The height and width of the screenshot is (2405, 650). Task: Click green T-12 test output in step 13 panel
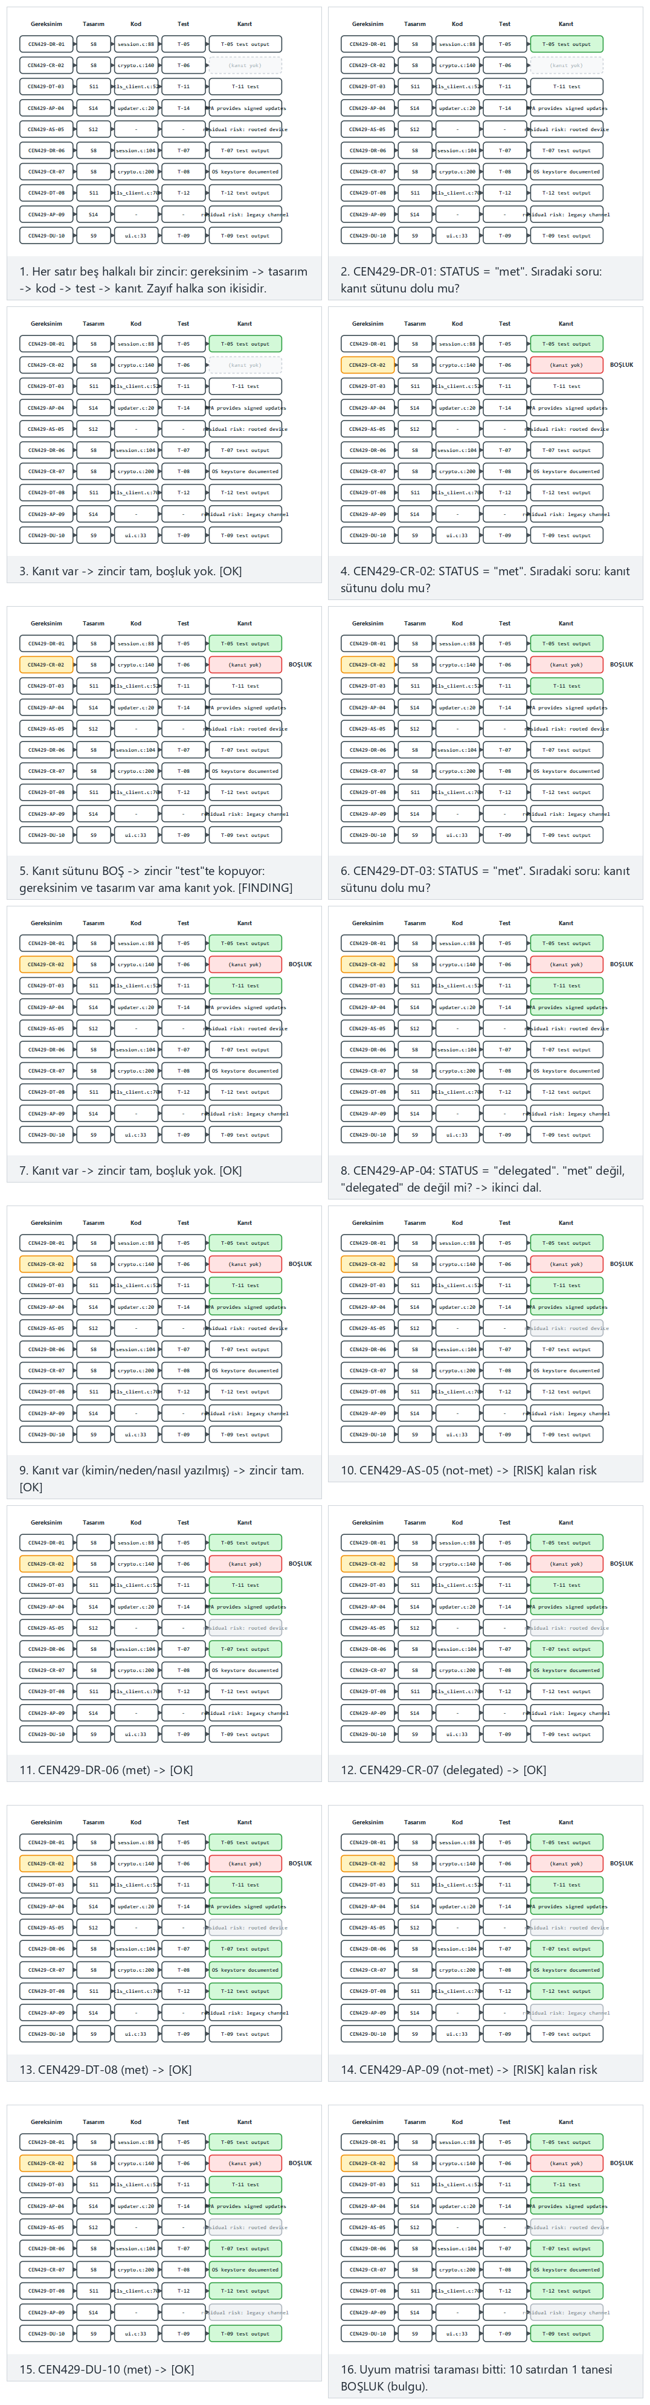(x=245, y=1992)
